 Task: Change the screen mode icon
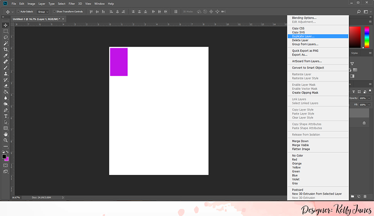5,172
